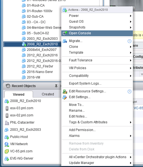
Task: Open PNL-Datacenter in Recent Objects
Action: (22, 122)
